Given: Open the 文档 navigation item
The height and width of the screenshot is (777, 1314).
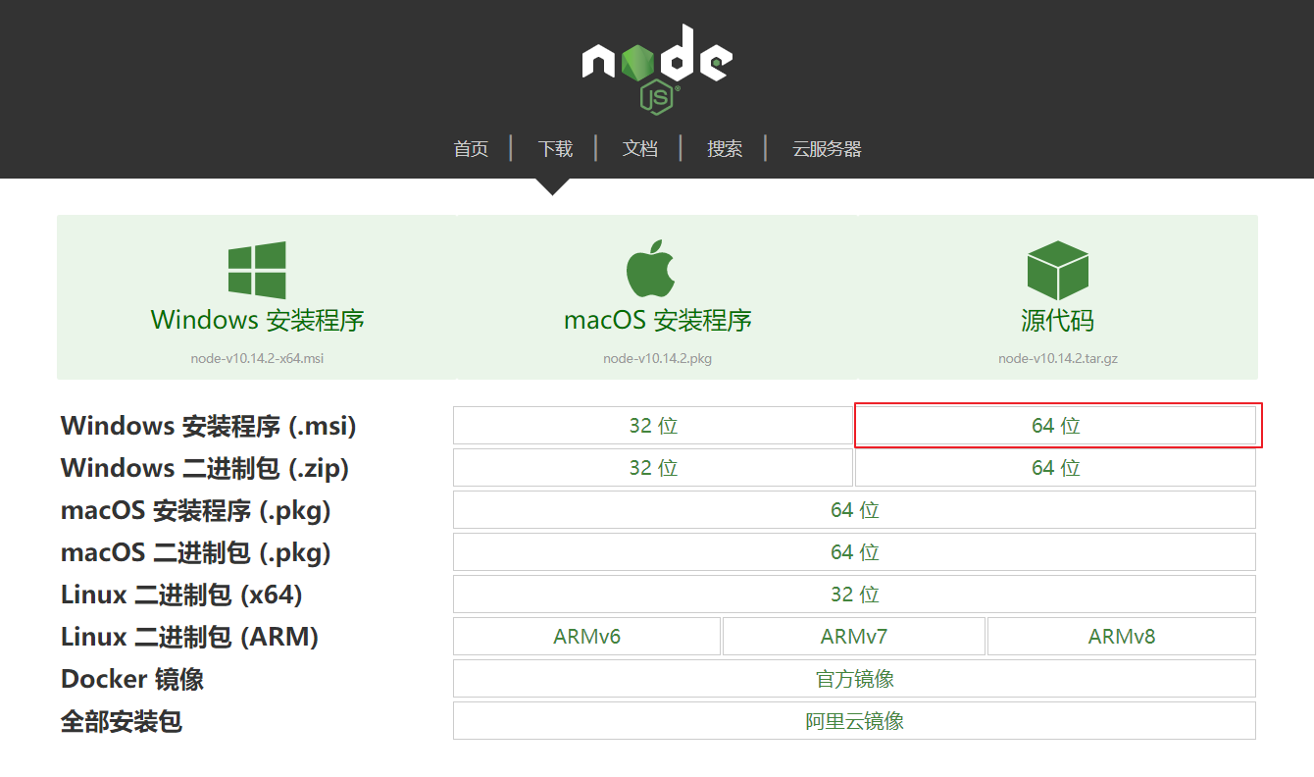Looking at the screenshot, I should click(639, 149).
